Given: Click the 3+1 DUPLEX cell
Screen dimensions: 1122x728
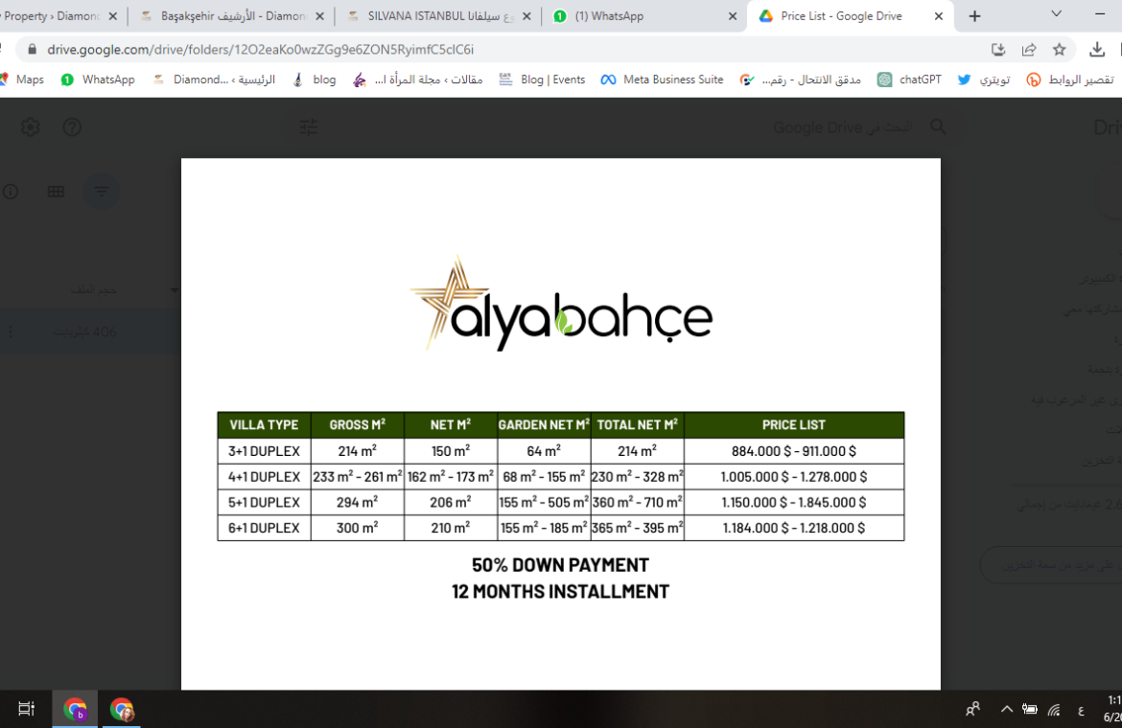Looking at the screenshot, I should point(264,451).
